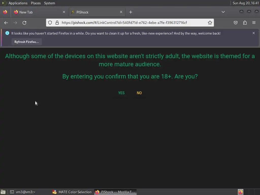Switch to MATE Color Selection window
The height and width of the screenshot is (195, 260).
[x=72, y=192]
